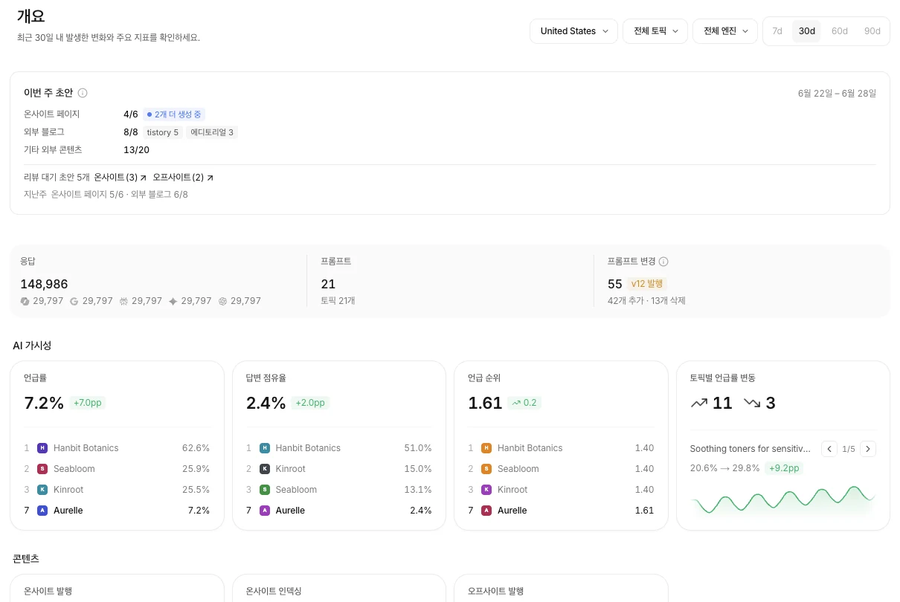Click the 51.0% value for Hanbit Botanics
This screenshot has width=900, height=602.
coord(418,448)
